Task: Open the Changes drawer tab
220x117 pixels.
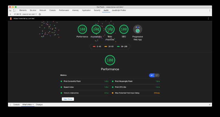Action: (39, 105)
